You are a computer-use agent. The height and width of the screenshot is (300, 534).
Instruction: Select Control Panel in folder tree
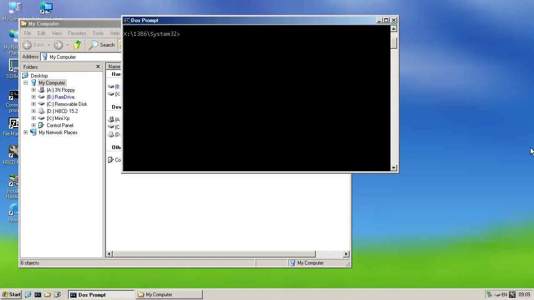tap(60, 125)
